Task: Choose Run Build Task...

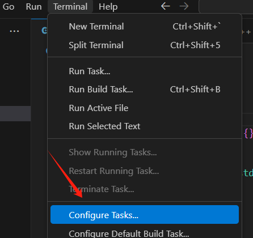Action: 145,90
